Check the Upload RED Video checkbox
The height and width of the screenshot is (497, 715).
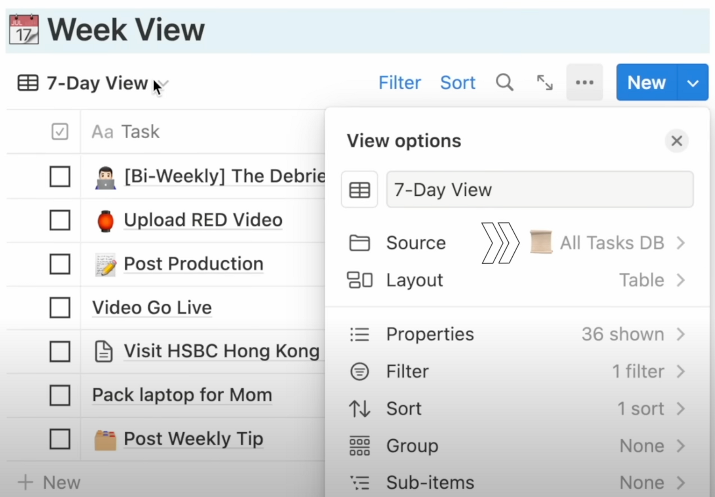coord(60,220)
